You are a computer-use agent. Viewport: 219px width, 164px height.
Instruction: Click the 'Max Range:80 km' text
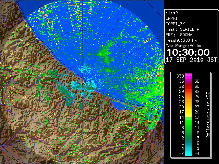[183, 46]
